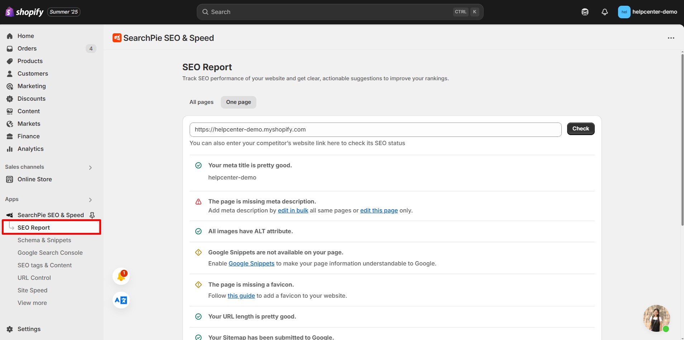Expand the Sales channels section
684x340 pixels.
click(90, 167)
